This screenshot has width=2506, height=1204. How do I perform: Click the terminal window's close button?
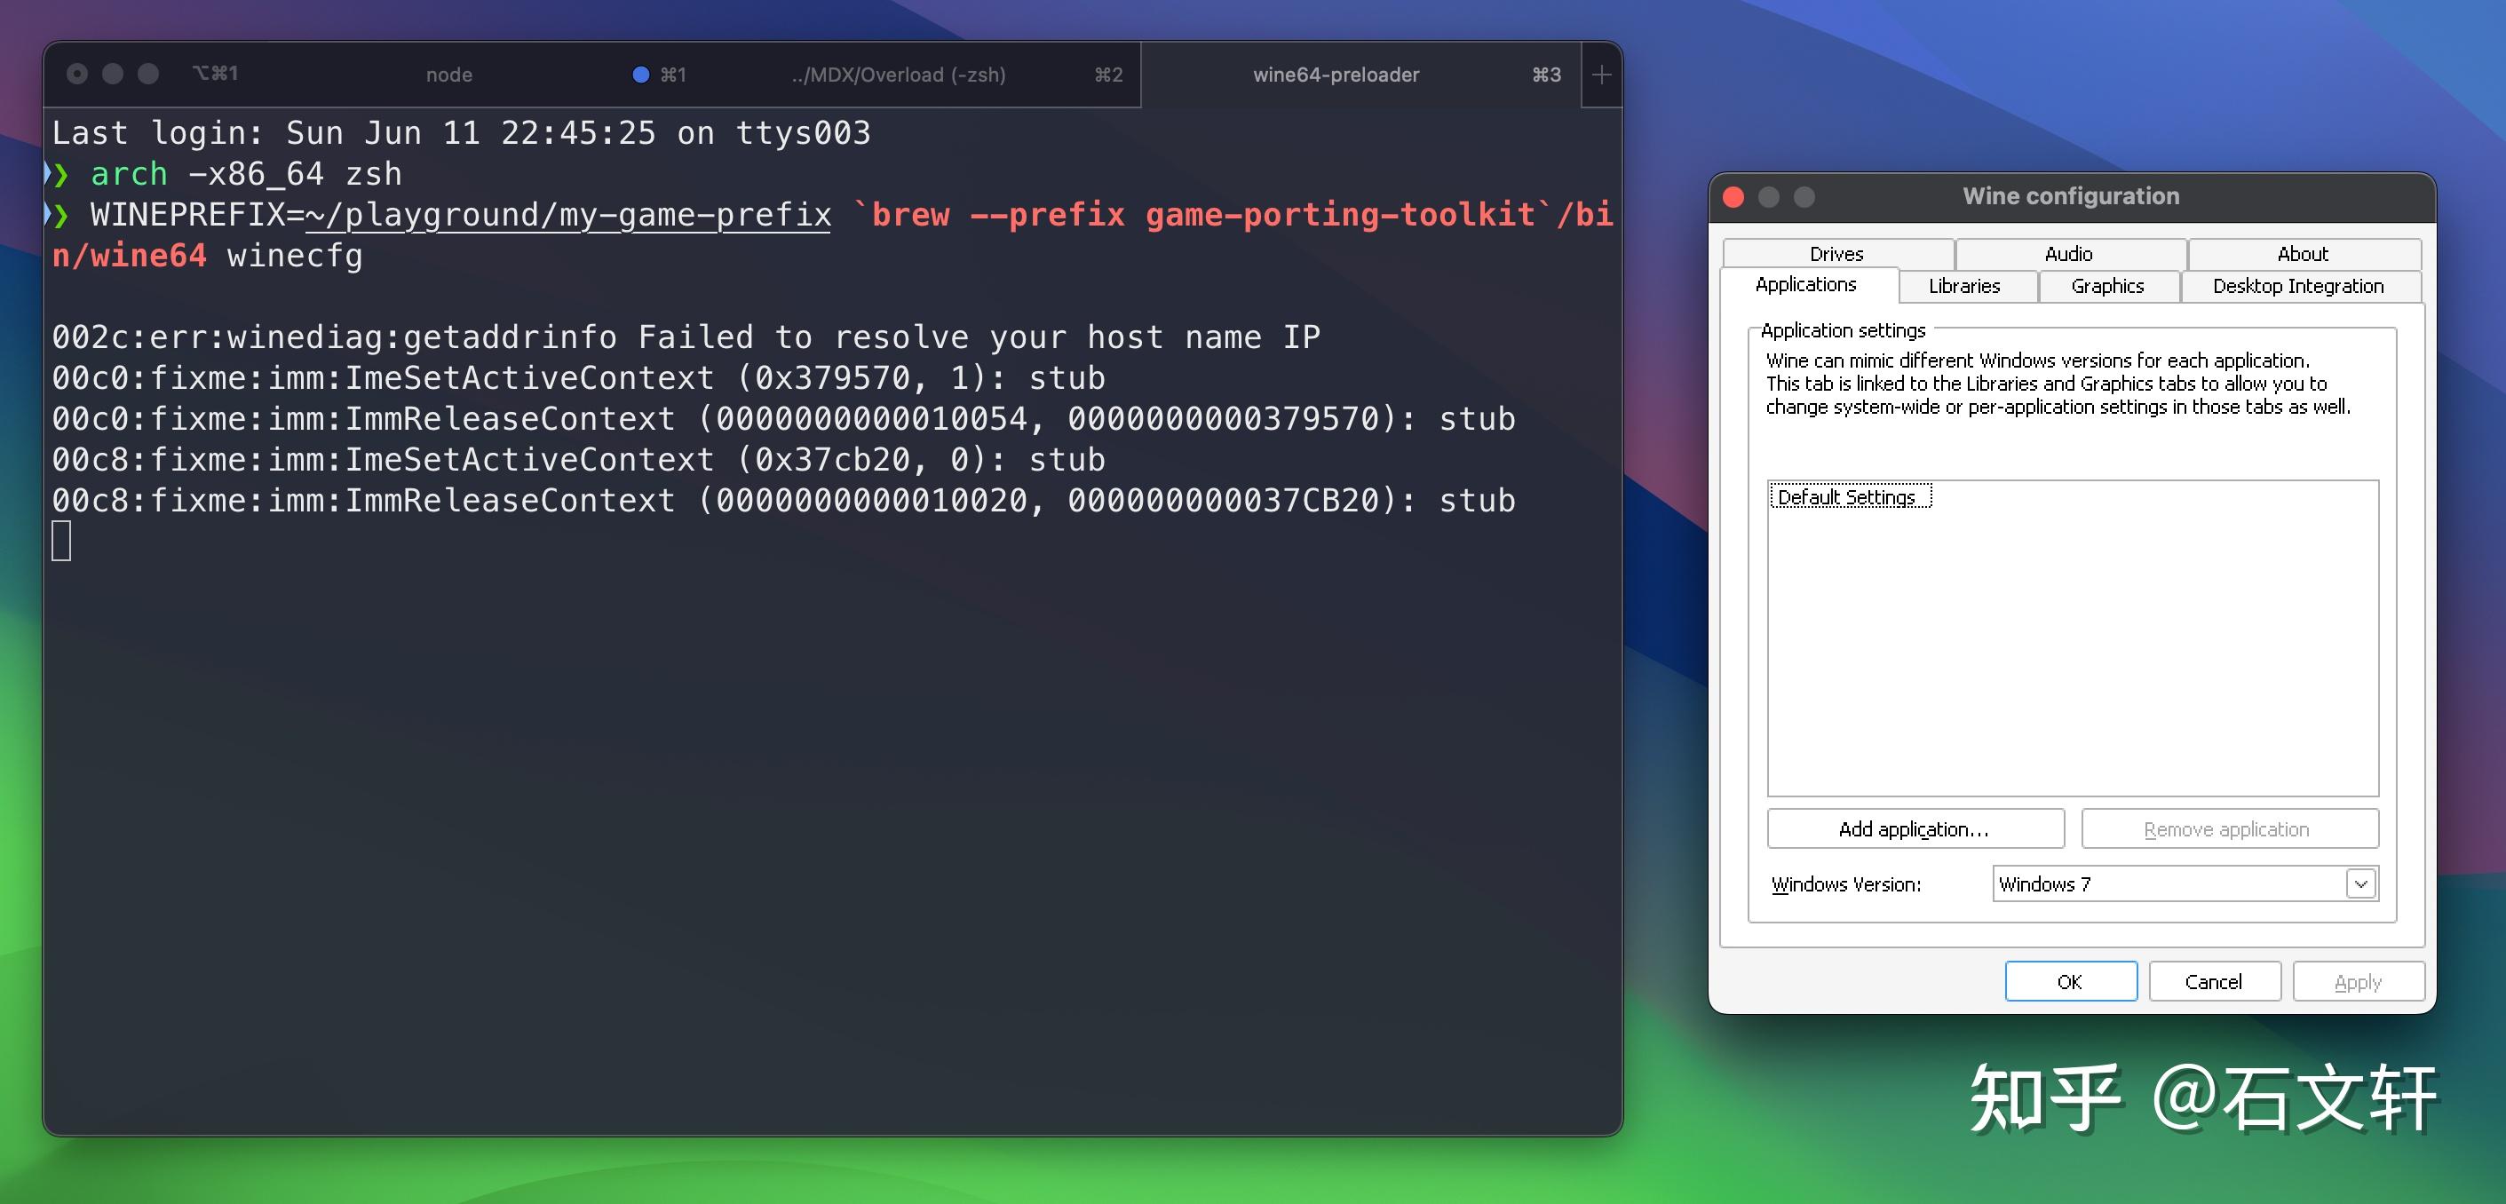point(78,74)
